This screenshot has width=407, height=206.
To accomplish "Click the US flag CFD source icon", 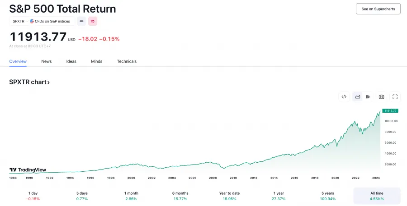I will pos(32,21).
